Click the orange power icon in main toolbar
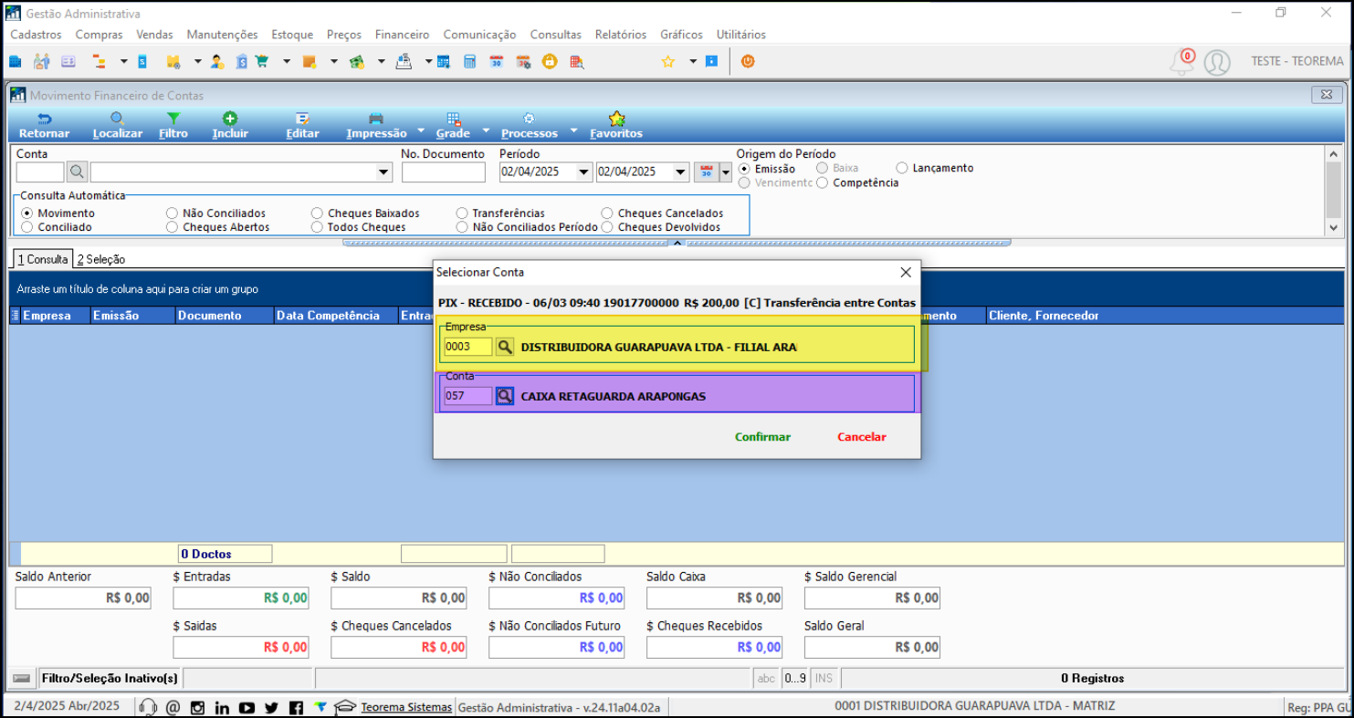 748,61
